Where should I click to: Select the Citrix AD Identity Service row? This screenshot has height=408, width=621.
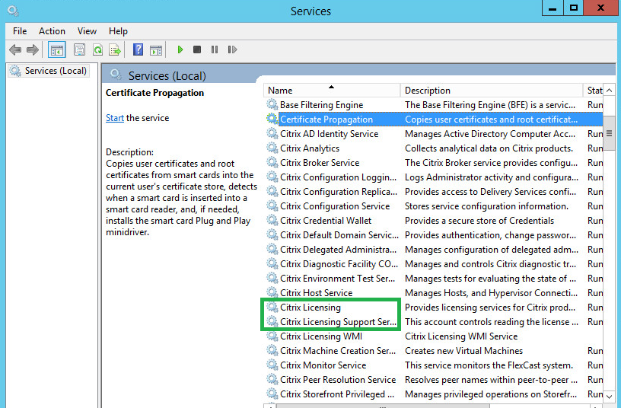point(435,134)
